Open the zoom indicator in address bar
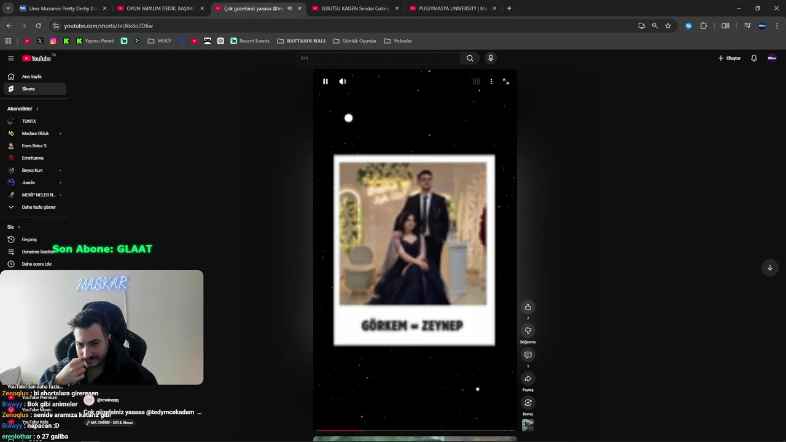The image size is (786, 442). [655, 26]
